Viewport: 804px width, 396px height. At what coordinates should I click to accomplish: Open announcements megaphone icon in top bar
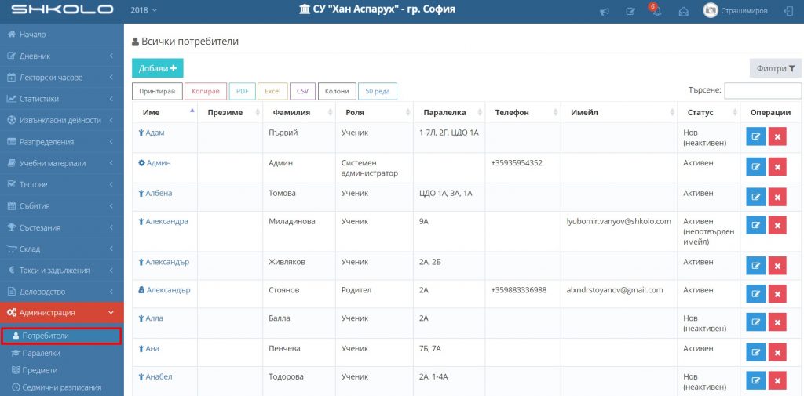pyautogui.click(x=605, y=11)
